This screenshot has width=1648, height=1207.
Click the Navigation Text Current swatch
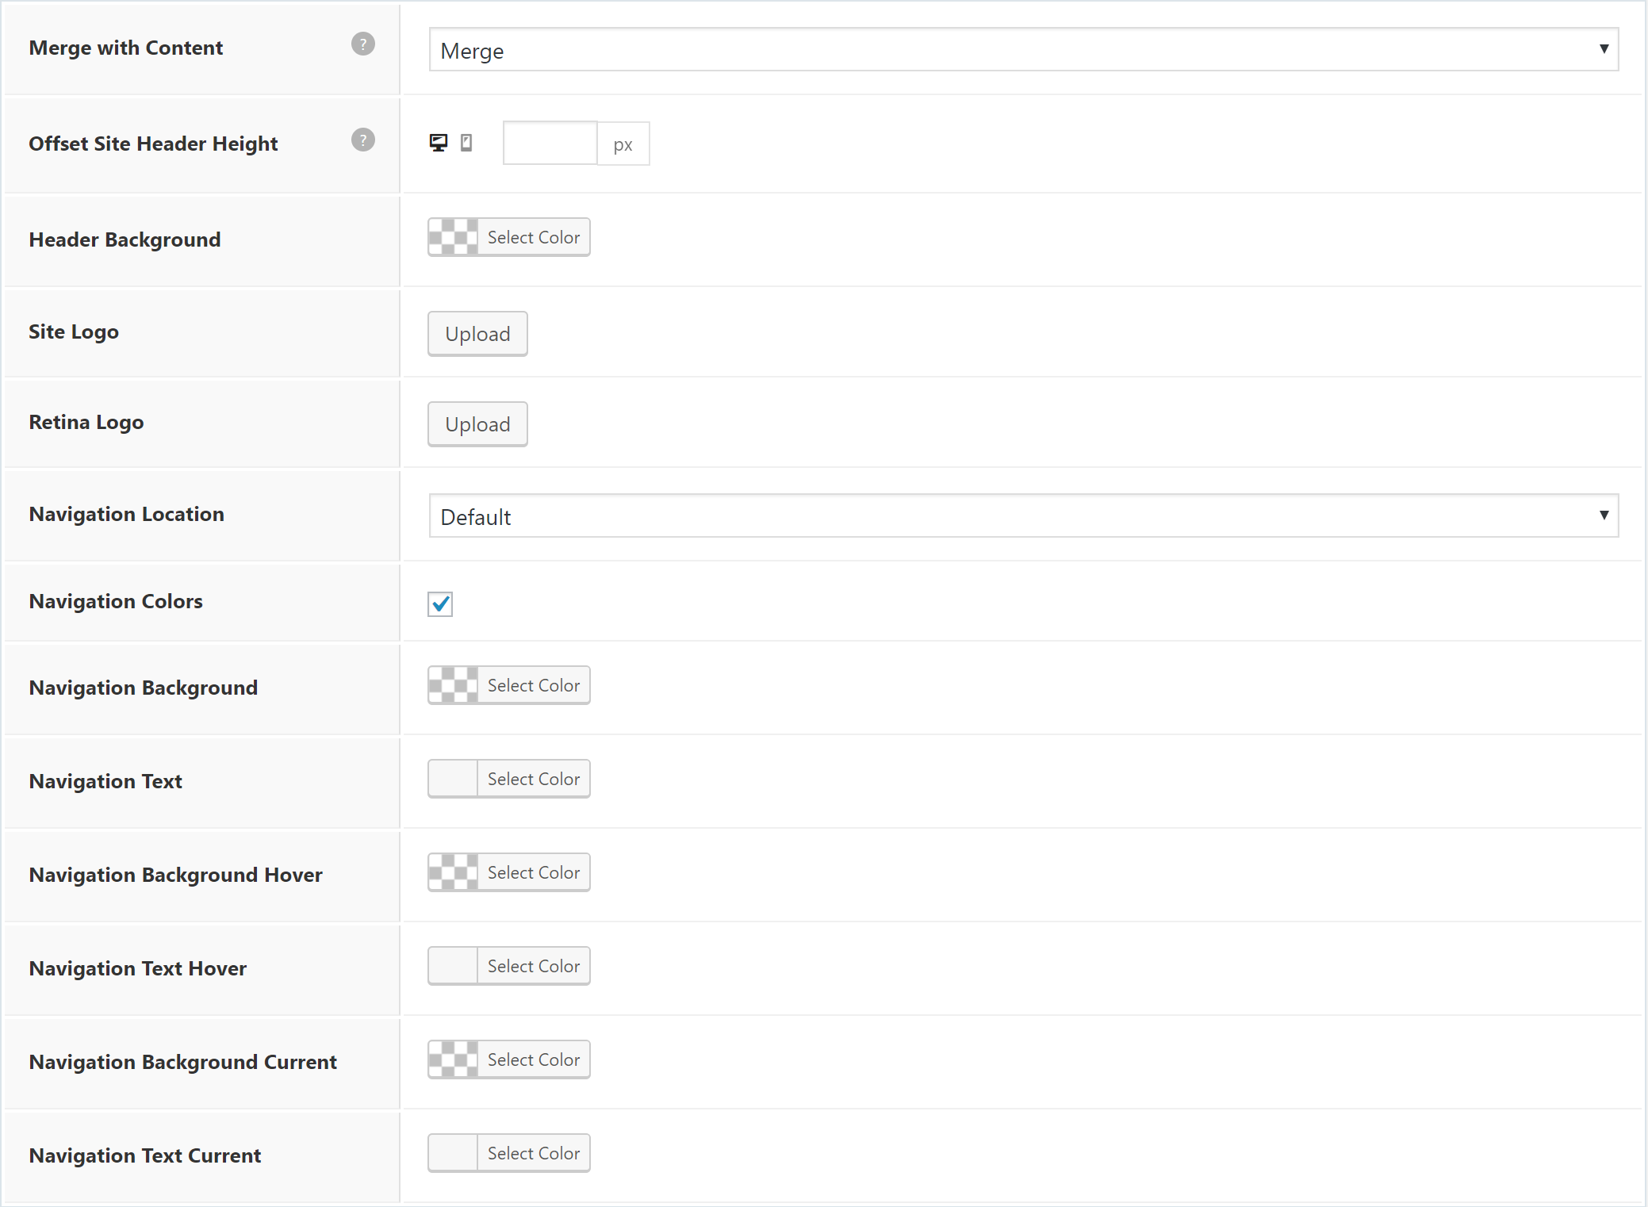coord(453,1153)
